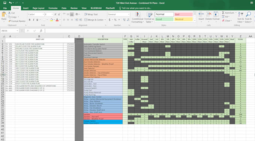Screen dimensions: 255x141
Task: Click the Format Painter brush
Action: click(x=9, y=21)
